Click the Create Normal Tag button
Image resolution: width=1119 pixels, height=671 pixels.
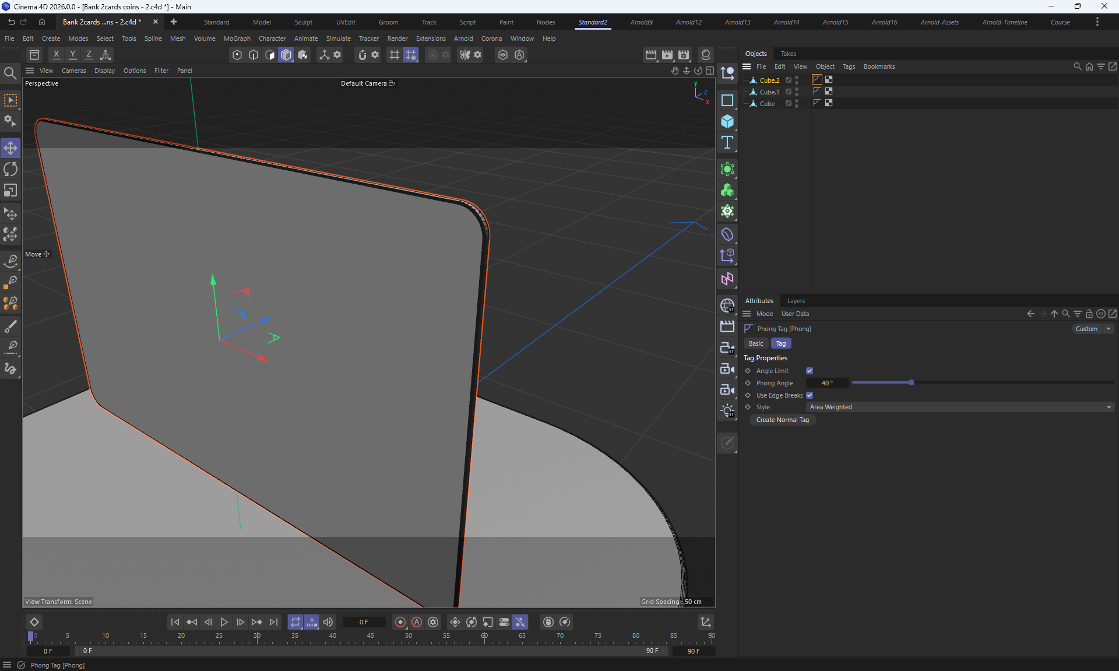(782, 420)
